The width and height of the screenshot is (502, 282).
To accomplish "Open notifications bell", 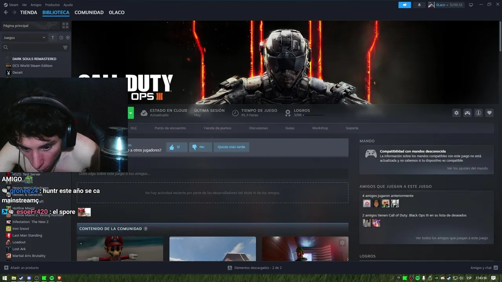I will [x=419, y=5].
